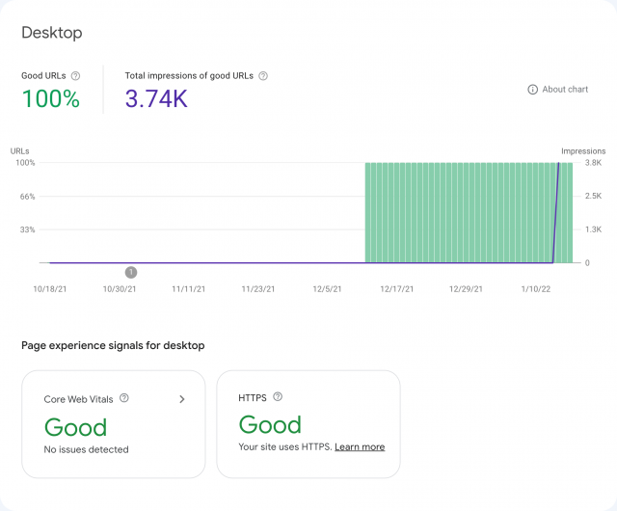Click the Good URLs help icon
The height and width of the screenshot is (511, 617).
(76, 75)
